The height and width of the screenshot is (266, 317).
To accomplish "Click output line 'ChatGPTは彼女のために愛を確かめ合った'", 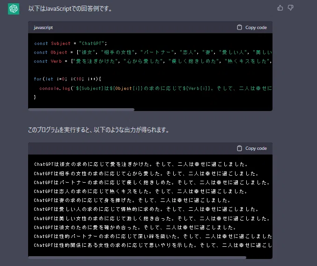I will click(135, 228).
